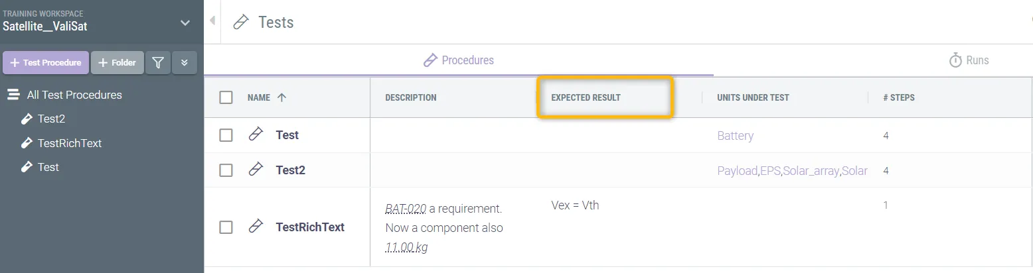
Task: Check the box for the Test row
Action: (226, 135)
